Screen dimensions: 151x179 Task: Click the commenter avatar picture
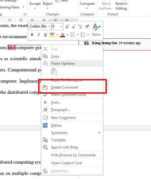(86, 43)
